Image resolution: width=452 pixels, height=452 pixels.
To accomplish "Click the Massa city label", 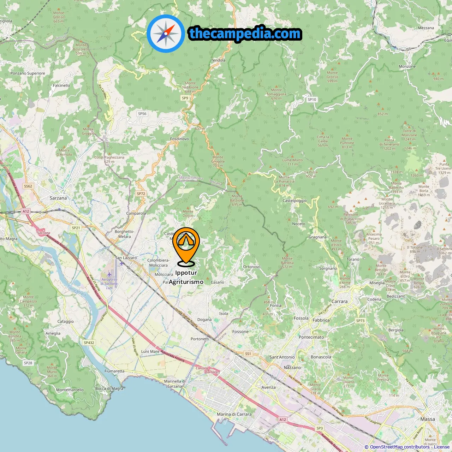I will pos(428,419).
